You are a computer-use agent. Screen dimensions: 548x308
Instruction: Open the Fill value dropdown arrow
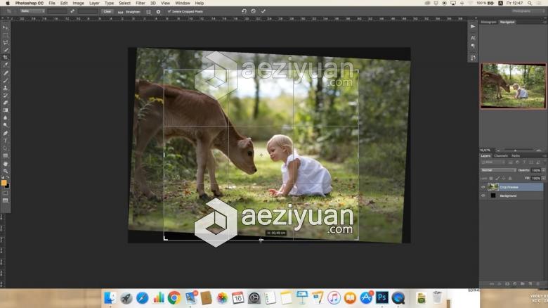click(544, 179)
